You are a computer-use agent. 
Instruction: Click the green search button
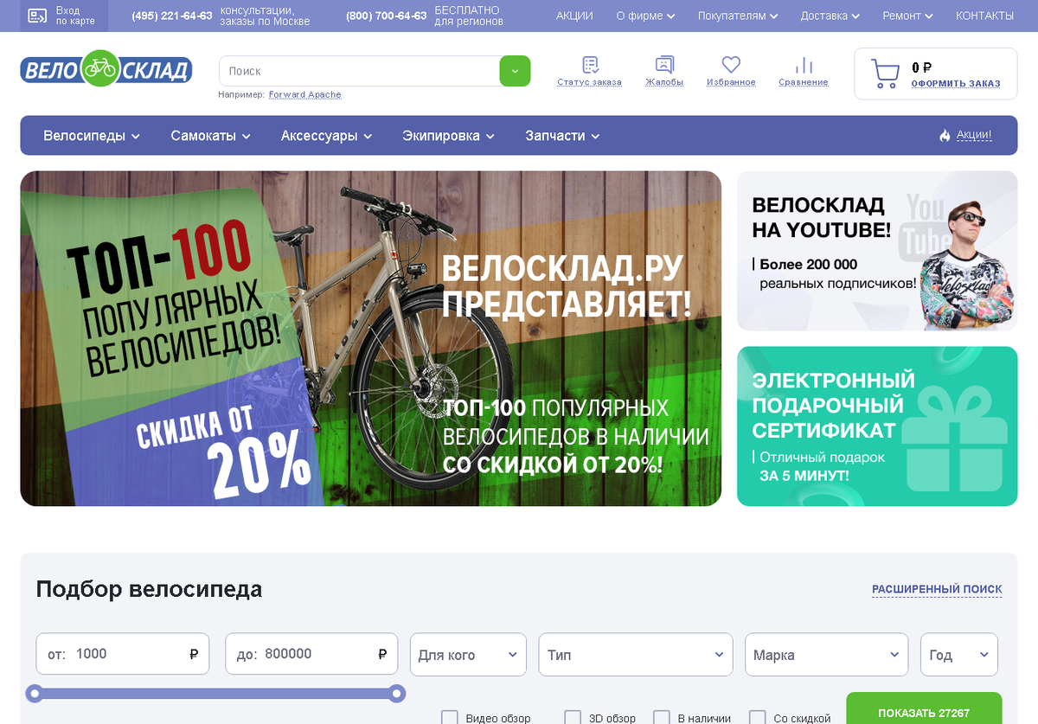515,71
